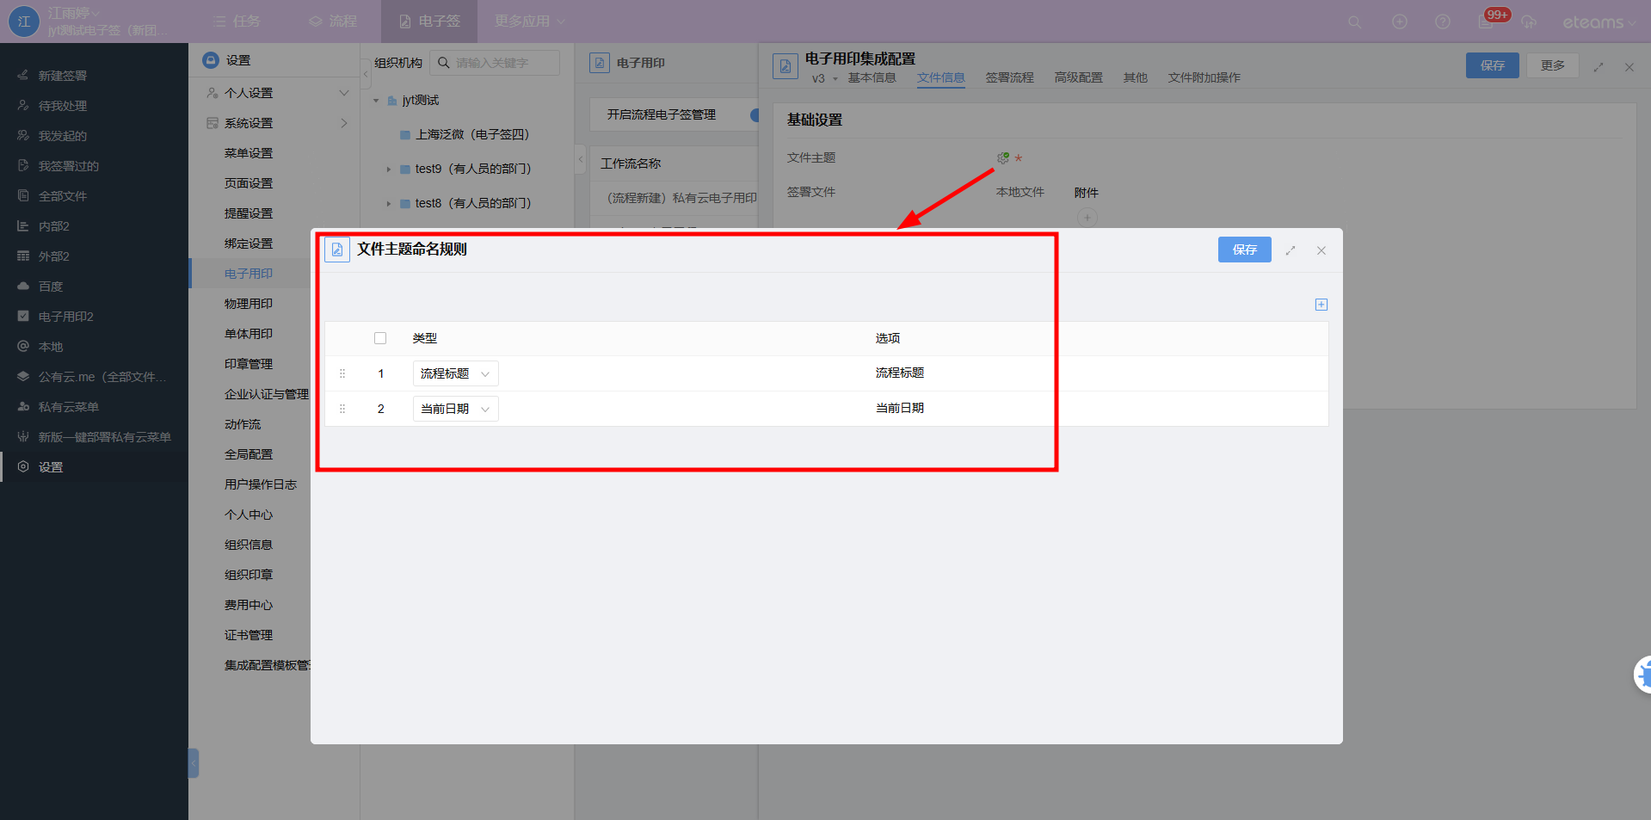This screenshot has height=820, width=1651.
Task: Click the add circle icon in top bar
Action: click(x=1400, y=22)
